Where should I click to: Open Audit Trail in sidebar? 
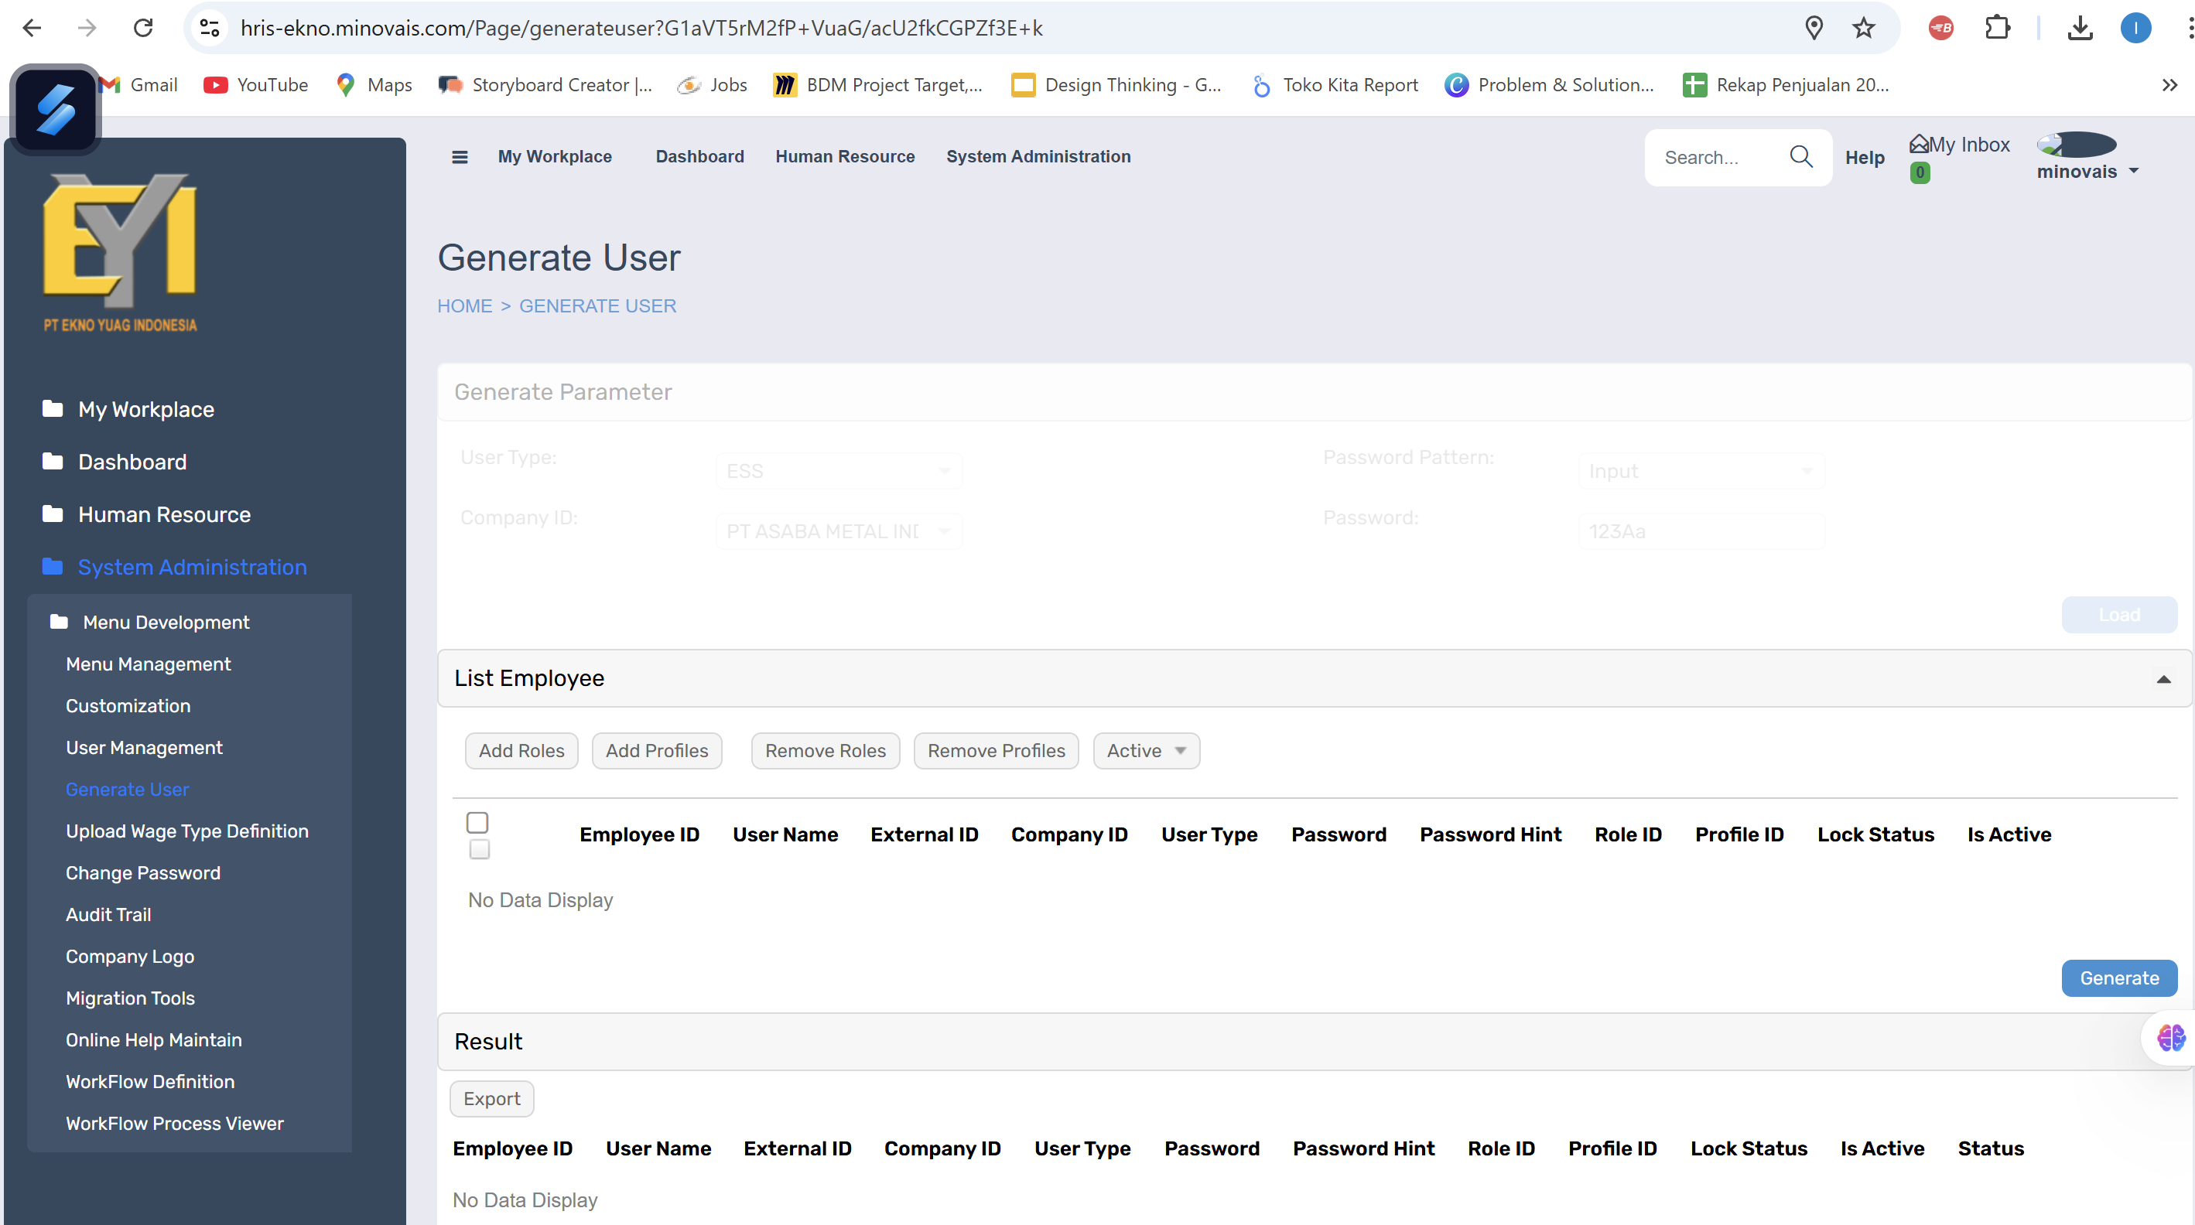pos(108,915)
